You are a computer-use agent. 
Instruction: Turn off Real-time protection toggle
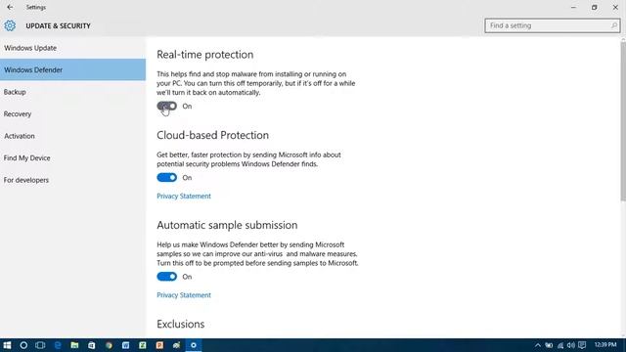(167, 107)
